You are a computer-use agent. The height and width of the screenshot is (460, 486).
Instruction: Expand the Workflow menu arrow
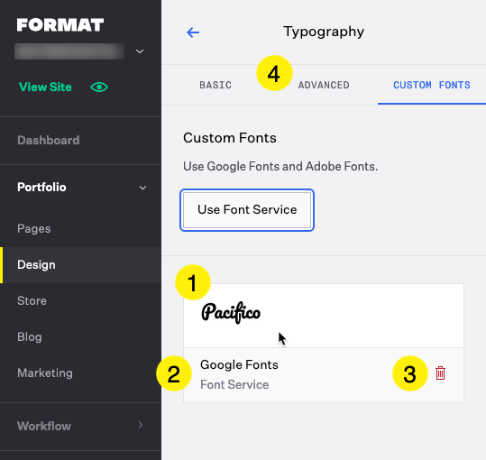click(141, 425)
